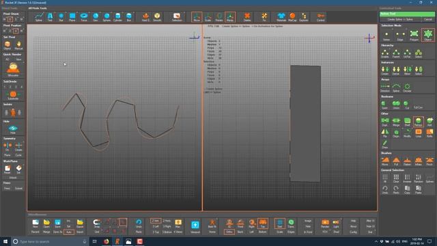Activate the Rotate transform tool
Image resolution: width=437 pixels, height=246 pixels.
[219, 16]
